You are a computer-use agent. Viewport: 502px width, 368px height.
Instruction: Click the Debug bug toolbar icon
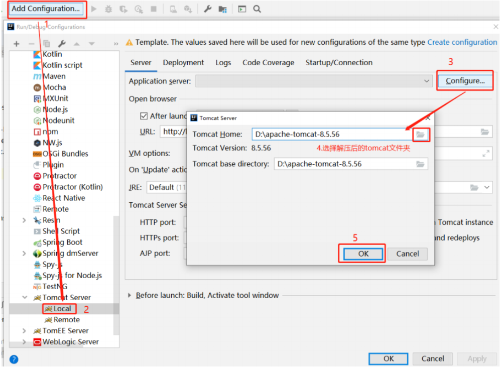click(108, 9)
